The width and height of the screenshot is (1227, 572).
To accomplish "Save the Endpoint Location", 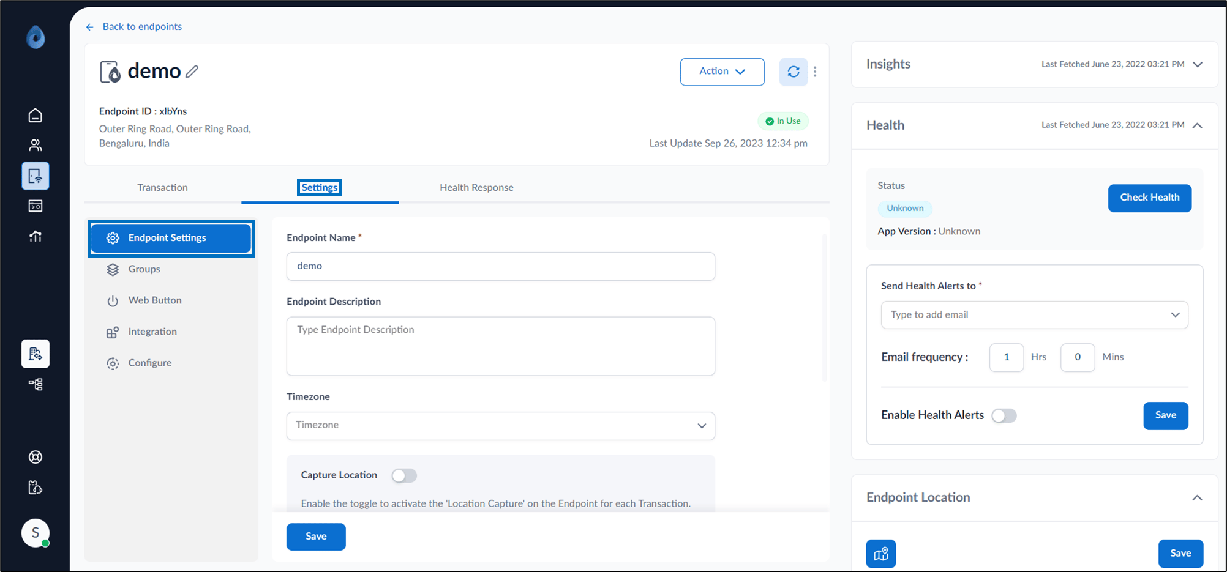I will [x=1180, y=553].
